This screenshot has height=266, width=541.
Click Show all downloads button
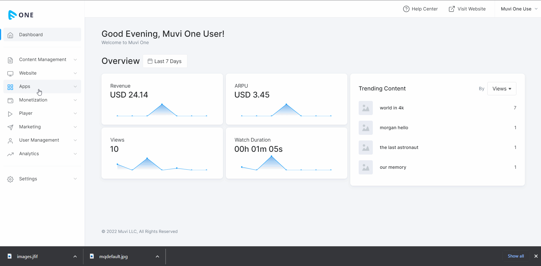coord(516,256)
